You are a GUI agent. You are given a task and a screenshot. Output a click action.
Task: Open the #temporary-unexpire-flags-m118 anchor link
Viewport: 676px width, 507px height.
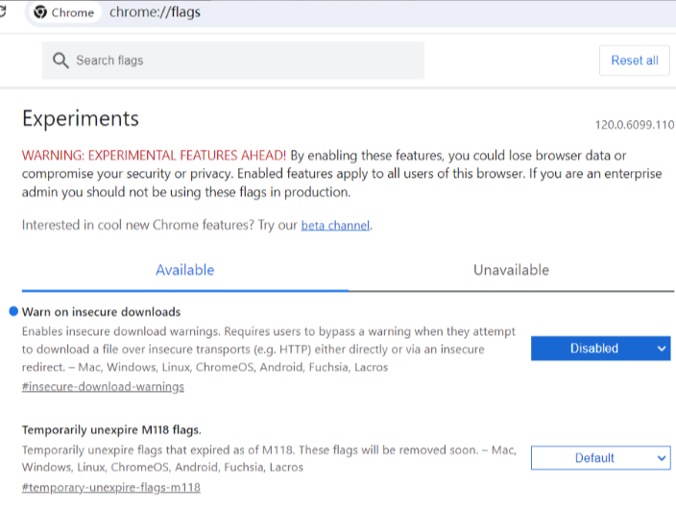[110, 487]
